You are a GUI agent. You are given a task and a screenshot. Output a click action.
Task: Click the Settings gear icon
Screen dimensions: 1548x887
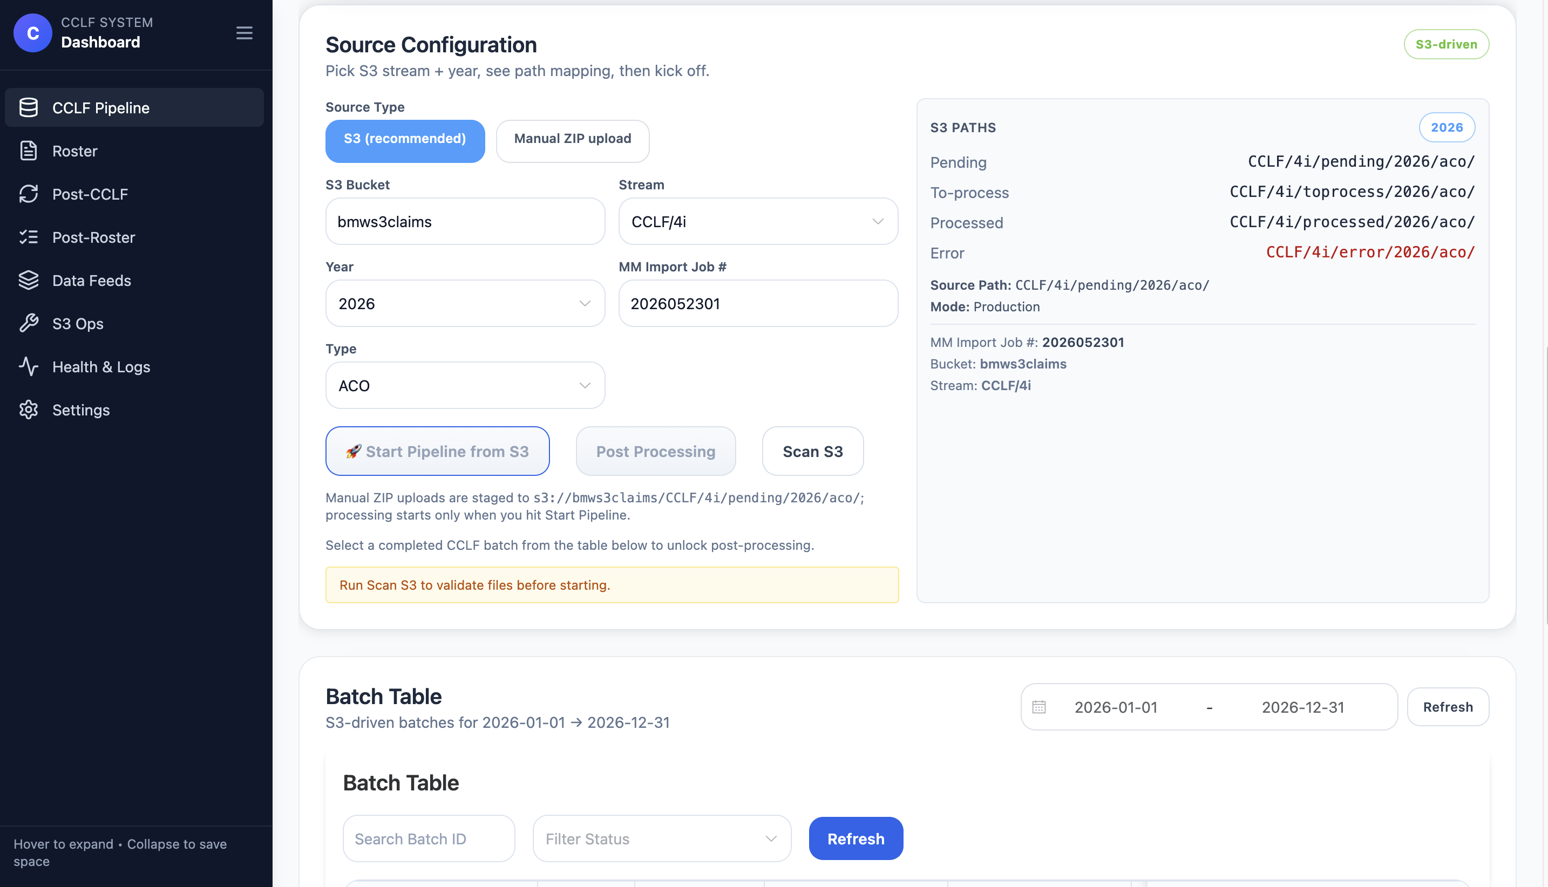pyautogui.click(x=29, y=410)
